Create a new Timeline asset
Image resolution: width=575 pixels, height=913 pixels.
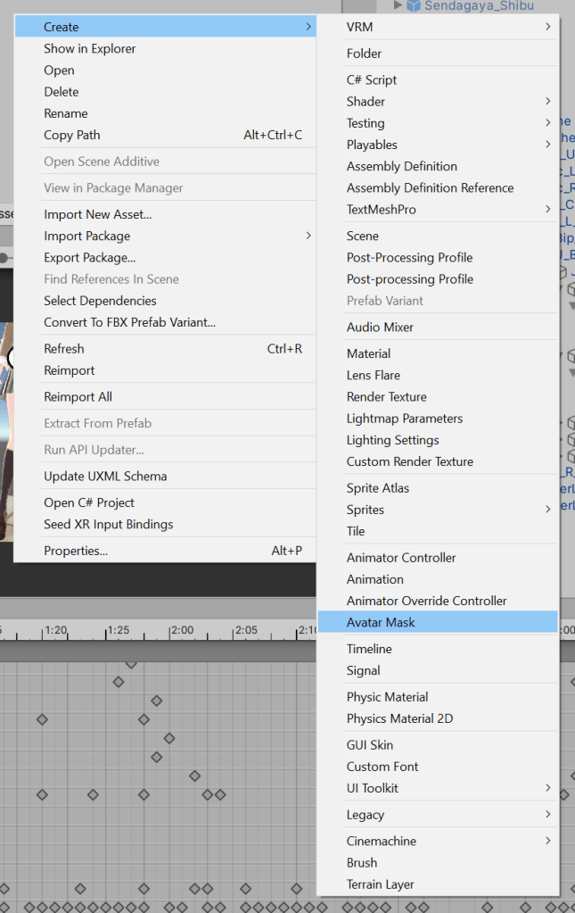[x=369, y=649]
